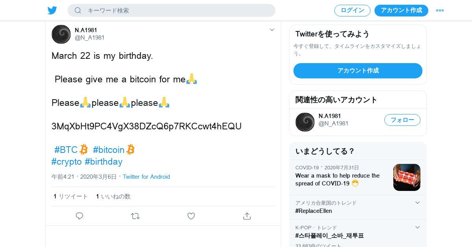This screenshot has height=247, width=472.
Task: Click the search magnifier icon
Action: click(x=78, y=11)
